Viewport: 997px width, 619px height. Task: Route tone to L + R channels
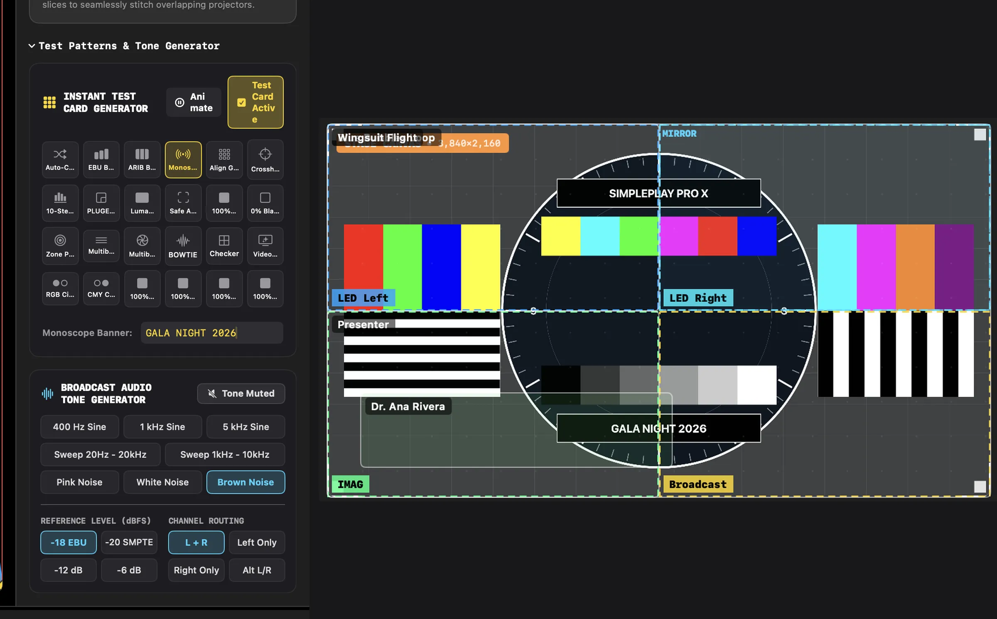point(196,543)
